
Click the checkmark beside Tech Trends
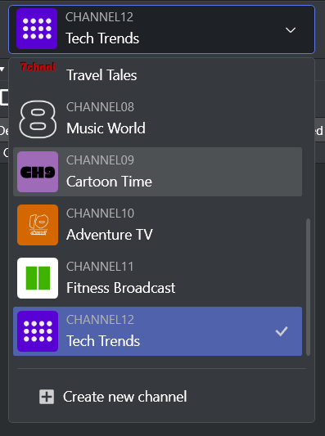coord(282,331)
